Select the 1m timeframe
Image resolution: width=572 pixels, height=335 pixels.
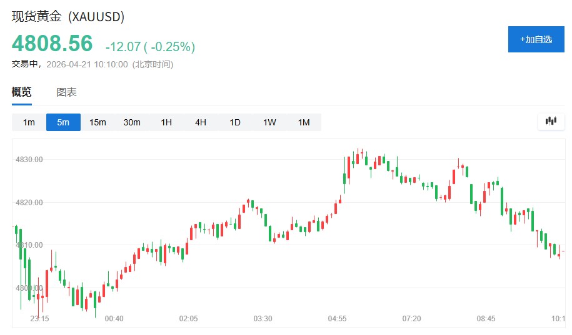pos(29,122)
